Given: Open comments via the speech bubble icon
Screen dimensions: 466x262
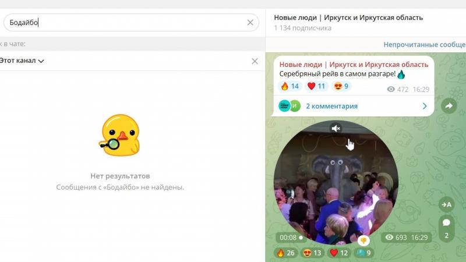Looking at the screenshot, I should point(446,222).
